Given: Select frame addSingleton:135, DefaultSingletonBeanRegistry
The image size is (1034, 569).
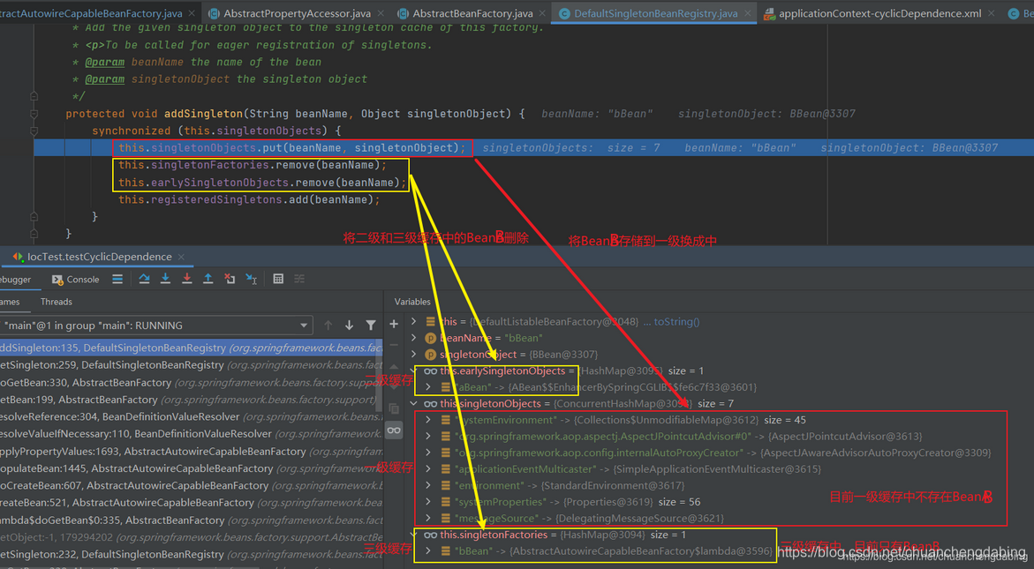Looking at the screenshot, I should tap(192, 348).
